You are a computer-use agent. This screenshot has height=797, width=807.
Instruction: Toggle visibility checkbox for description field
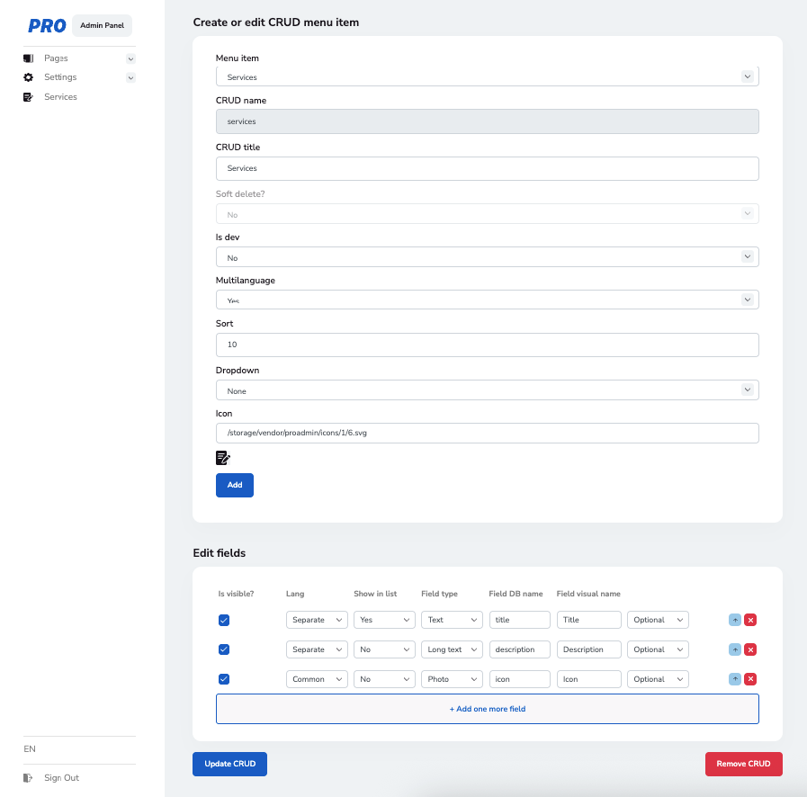(224, 649)
